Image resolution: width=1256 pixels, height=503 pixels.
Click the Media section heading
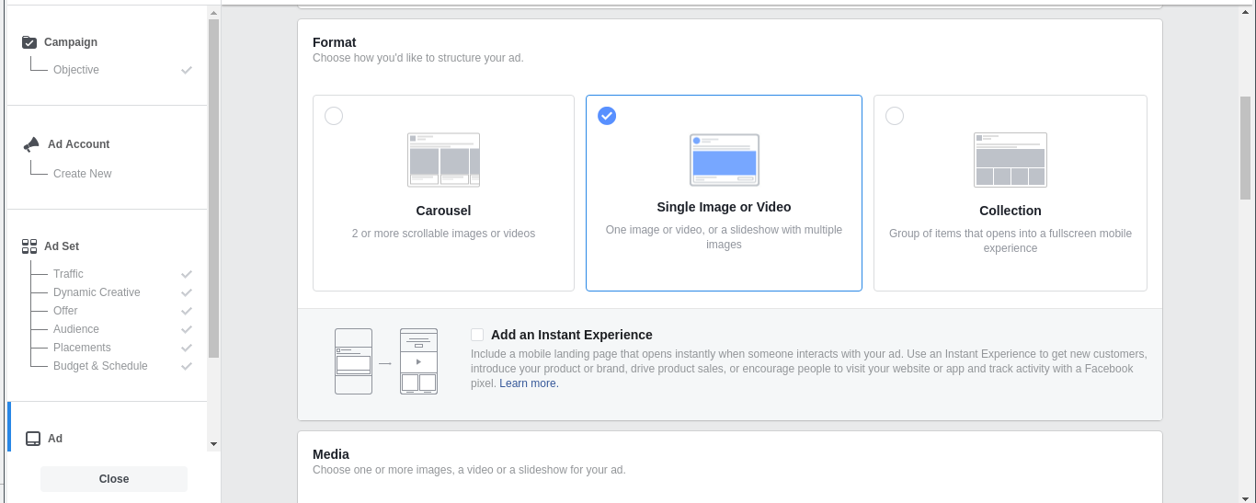pyautogui.click(x=331, y=454)
